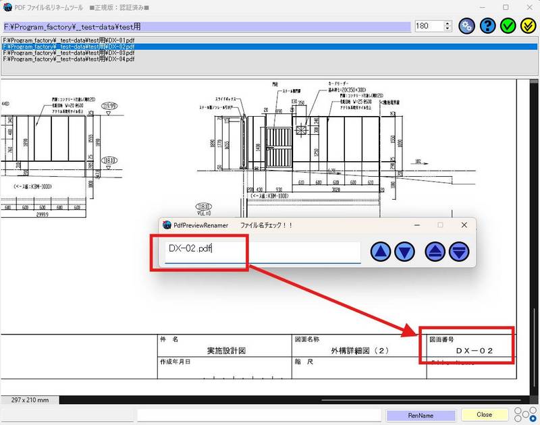Click the DX-02.pdf filename text field
The height and width of the screenshot is (425, 540).
263,252
